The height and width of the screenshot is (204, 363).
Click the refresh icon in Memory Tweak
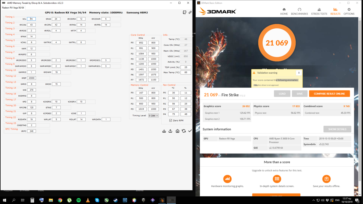pos(184,131)
